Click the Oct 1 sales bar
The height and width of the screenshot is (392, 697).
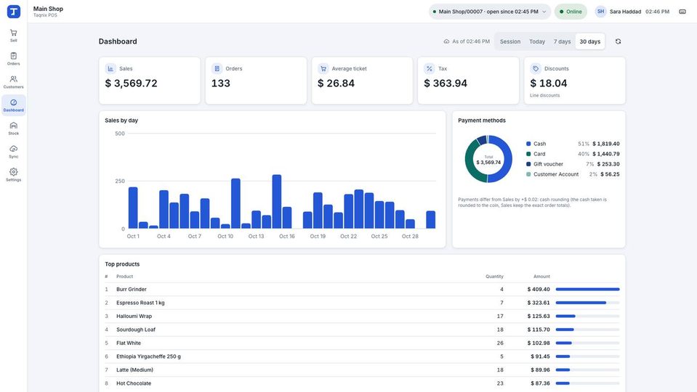tap(133, 208)
